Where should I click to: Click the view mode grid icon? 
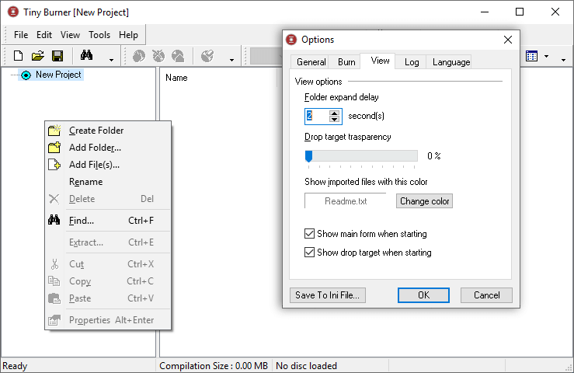tap(532, 56)
